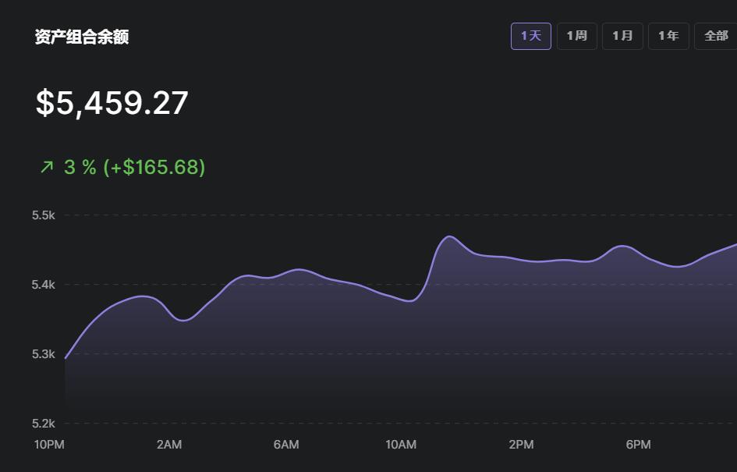Click the 10PM x-axis time label
This screenshot has width=737, height=472.
click(49, 445)
